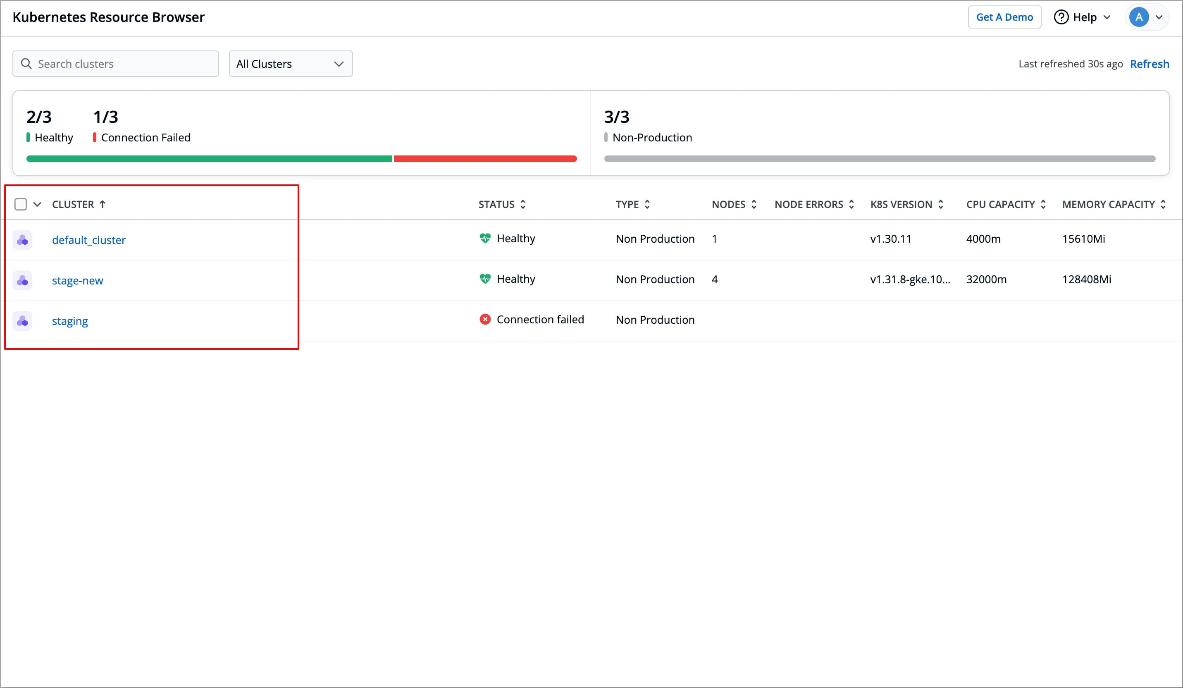Open the stage-new cluster link
The image size is (1183, 688).
click(77, 281)
